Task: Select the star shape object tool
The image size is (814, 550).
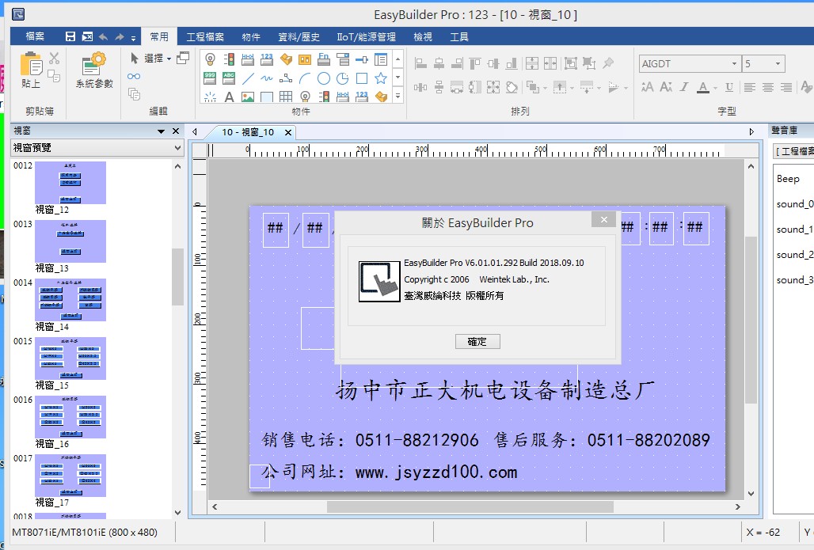Action: [381, 78]
